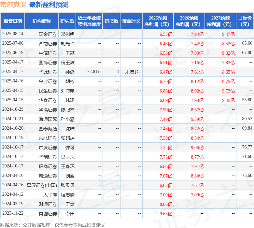
Task: Click the 2023-11-22 report date cell
Action: tap(13, 213)
